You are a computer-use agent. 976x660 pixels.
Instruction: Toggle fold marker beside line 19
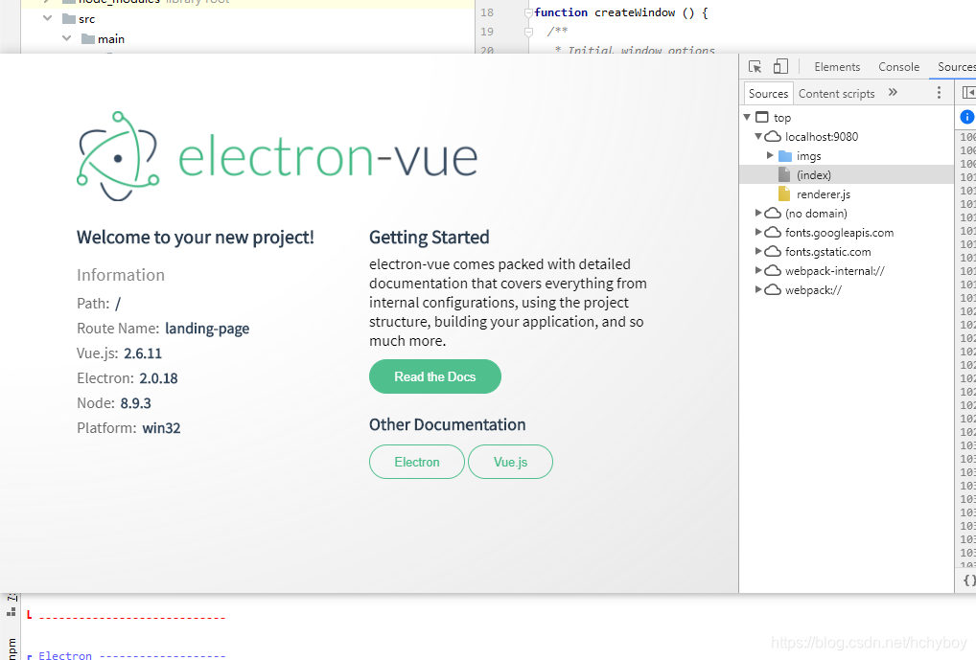[x=528, y=31]
